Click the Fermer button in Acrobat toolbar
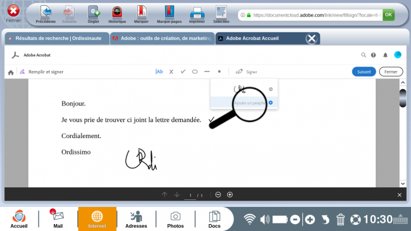This screenshot has height=231, width=411. tap(391, 72)
